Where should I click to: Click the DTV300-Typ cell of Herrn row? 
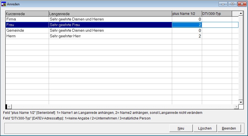coord(217,36)
